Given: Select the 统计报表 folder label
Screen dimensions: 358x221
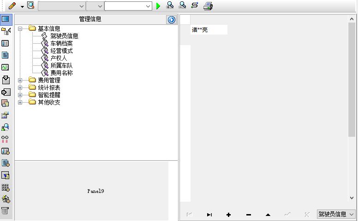Looking at the screenshot, I should coord(49,88).
